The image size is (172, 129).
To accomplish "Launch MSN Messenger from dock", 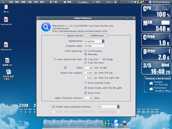I will click(107, 123).
